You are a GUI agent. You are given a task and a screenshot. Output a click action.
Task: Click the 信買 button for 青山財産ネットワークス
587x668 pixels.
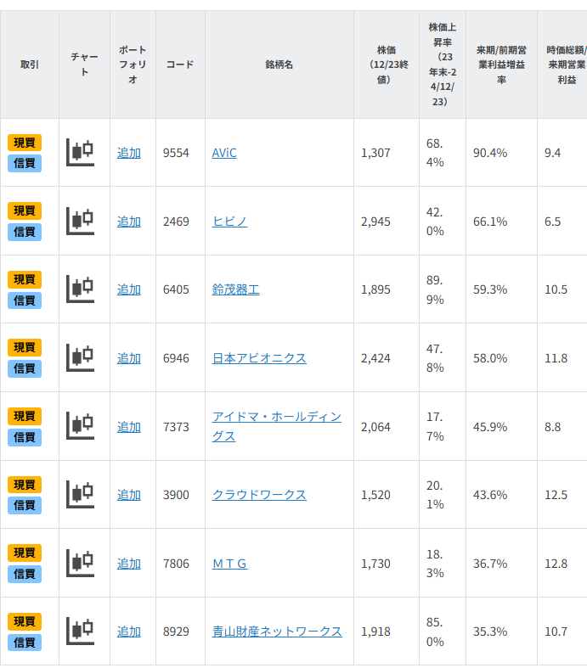(25, 643)
